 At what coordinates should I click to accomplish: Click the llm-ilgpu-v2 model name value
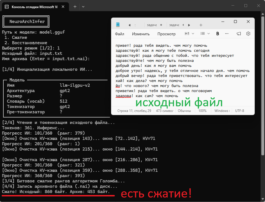pyautogui.click(x=75, y=85)
